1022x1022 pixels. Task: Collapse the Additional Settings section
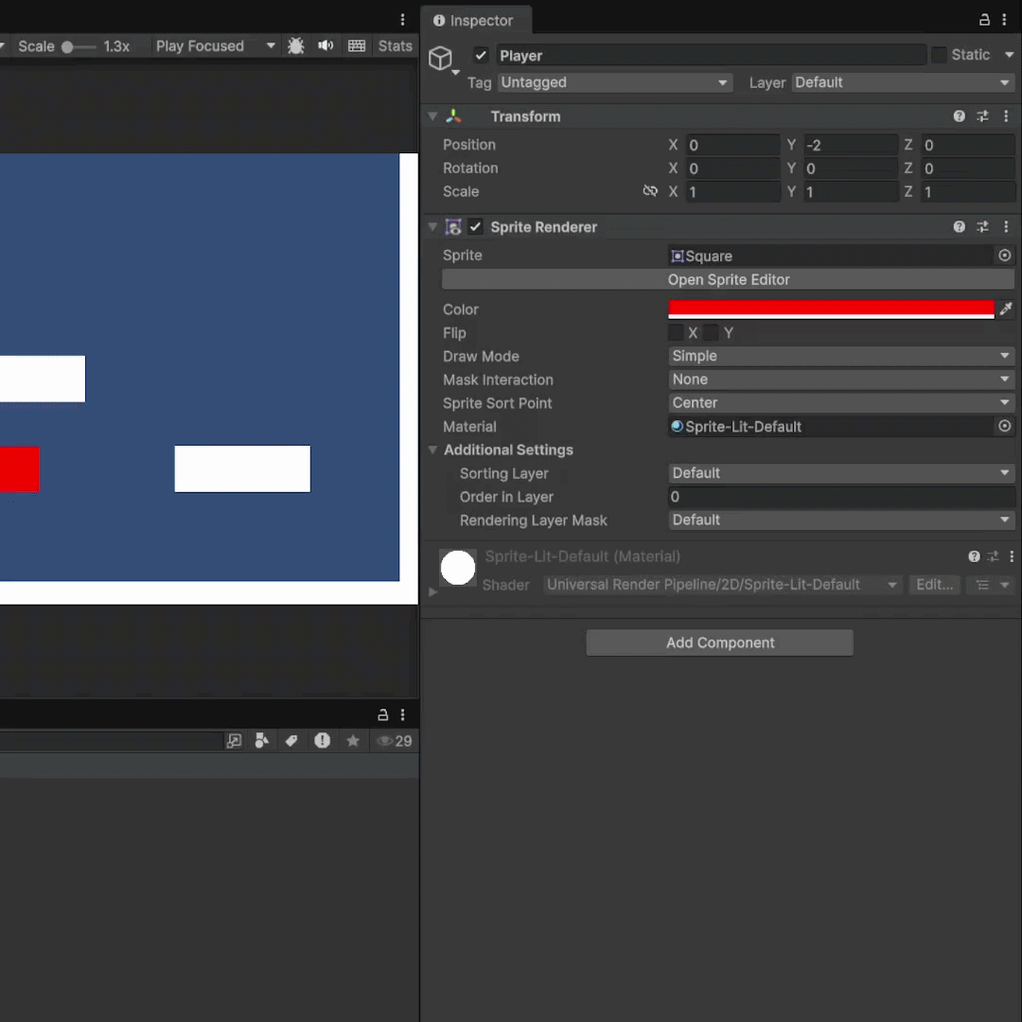pyautogui.click(x=432, y=449)
